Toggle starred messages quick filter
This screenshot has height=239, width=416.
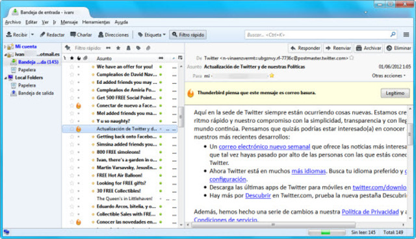coord(118,48)
